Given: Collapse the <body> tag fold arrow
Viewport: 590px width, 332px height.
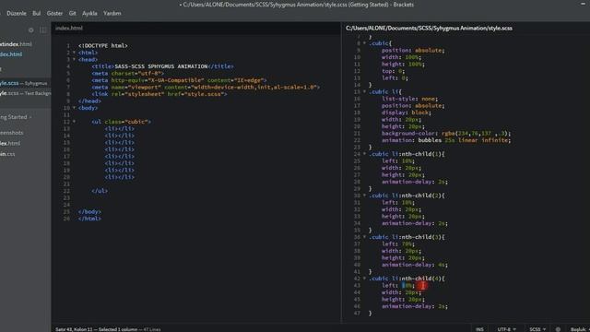Looking at the screenshot, I should (74, 108).
